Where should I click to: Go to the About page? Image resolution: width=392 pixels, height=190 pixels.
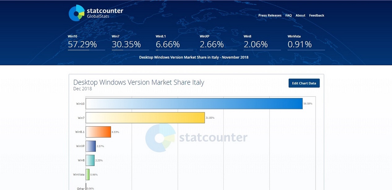(x=300, y=15)
